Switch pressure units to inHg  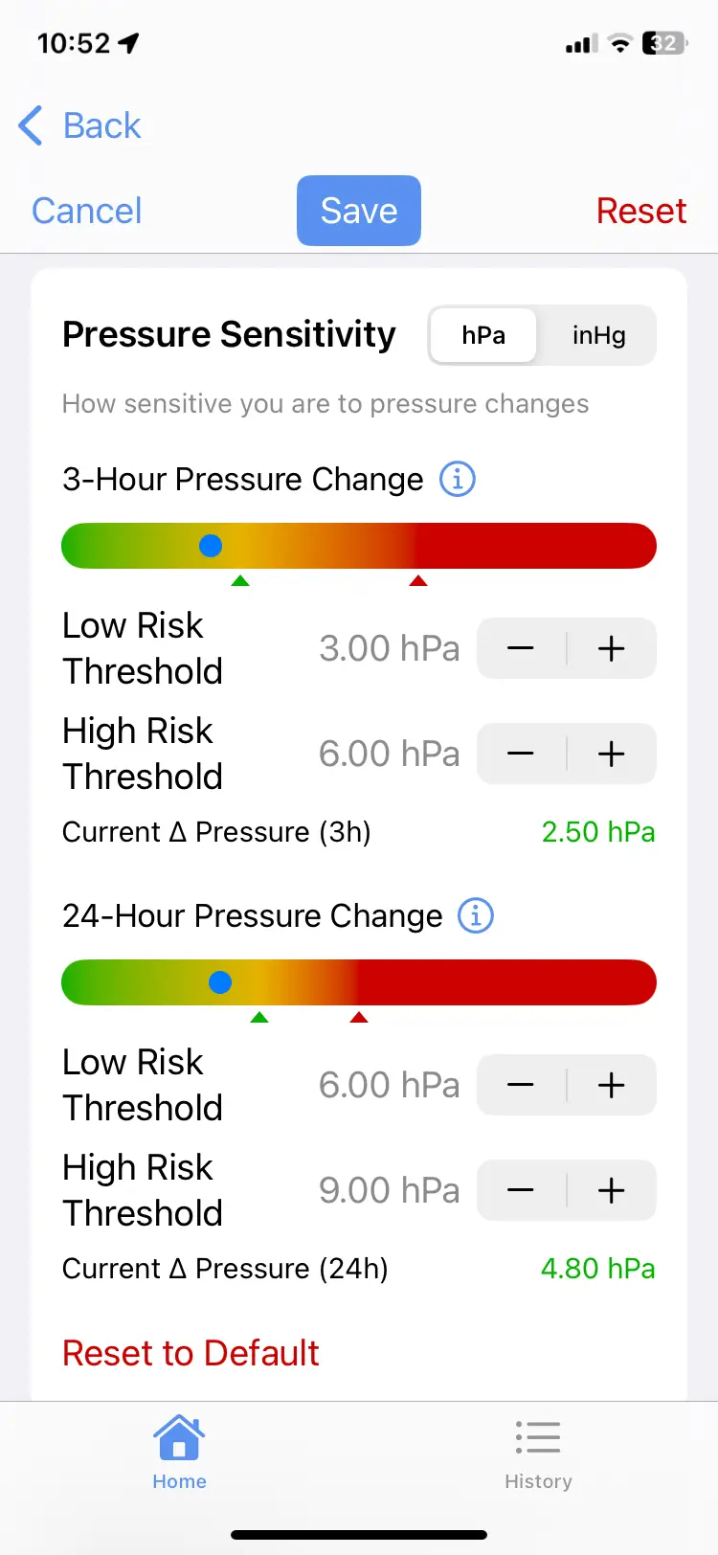598,335
